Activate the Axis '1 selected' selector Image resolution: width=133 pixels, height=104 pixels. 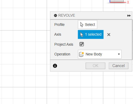tap(91, 34)
